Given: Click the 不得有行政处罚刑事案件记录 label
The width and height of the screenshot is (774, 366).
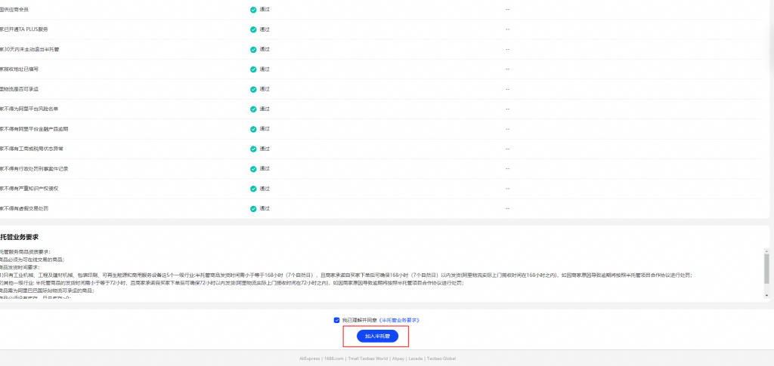Looking at the screenshot, I should click(34, 169).
